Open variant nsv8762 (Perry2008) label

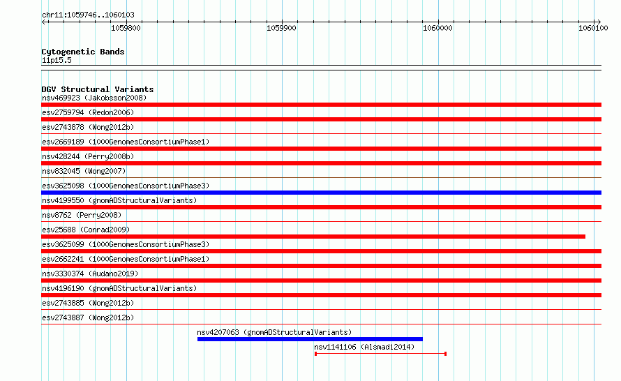pyautogui.click(x=82, y=215)
